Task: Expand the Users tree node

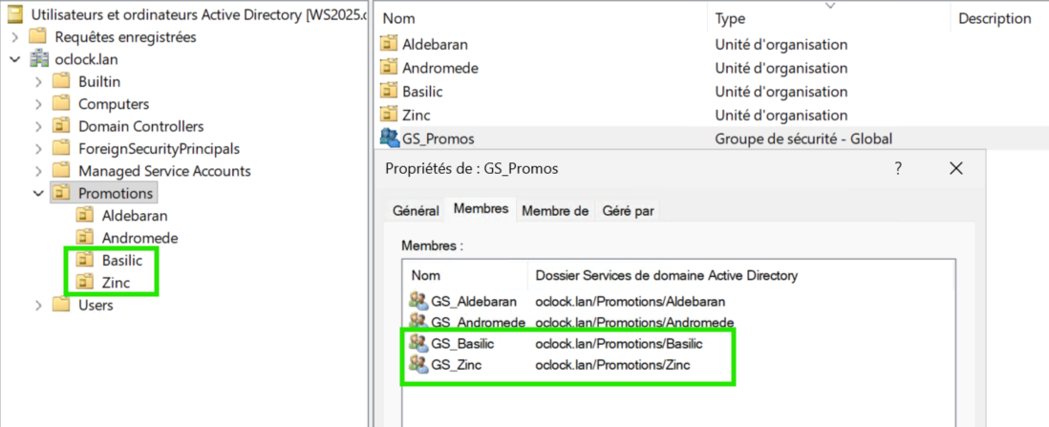Action: click(38, 306)
